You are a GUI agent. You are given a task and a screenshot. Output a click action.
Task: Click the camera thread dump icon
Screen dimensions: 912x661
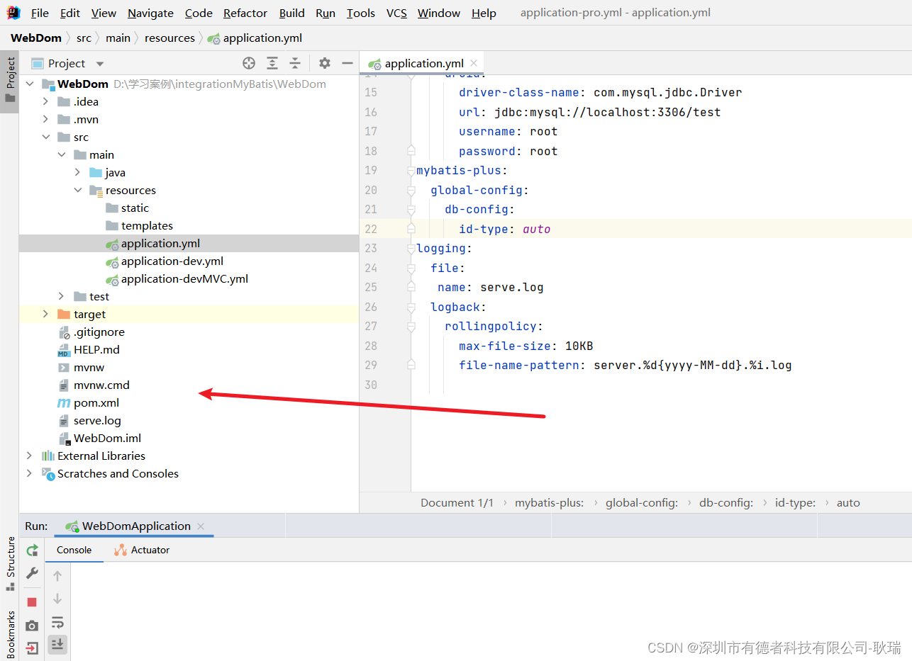tap(32, 626)
